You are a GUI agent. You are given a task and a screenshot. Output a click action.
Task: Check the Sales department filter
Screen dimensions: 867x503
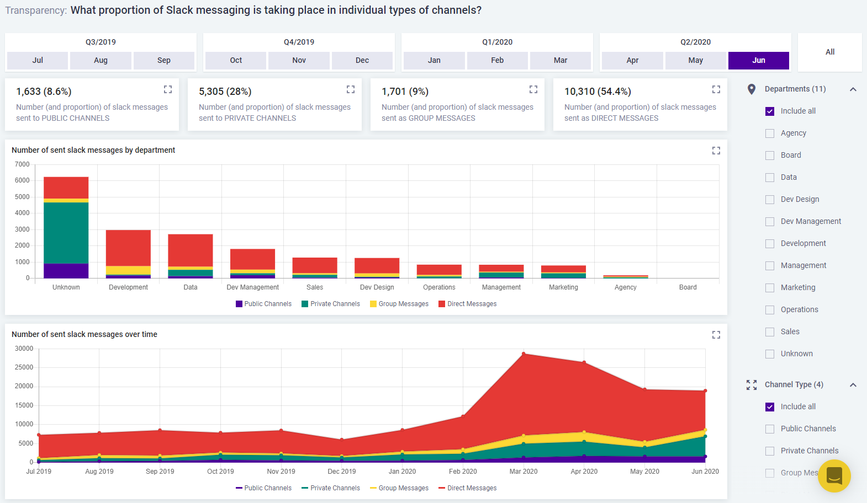pos(770,332)
